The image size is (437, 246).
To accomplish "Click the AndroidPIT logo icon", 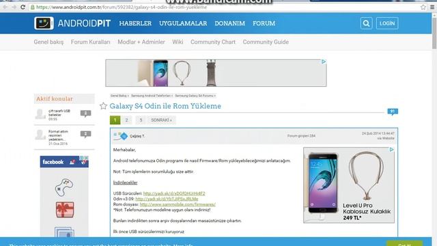I will (x=44, y=23).
